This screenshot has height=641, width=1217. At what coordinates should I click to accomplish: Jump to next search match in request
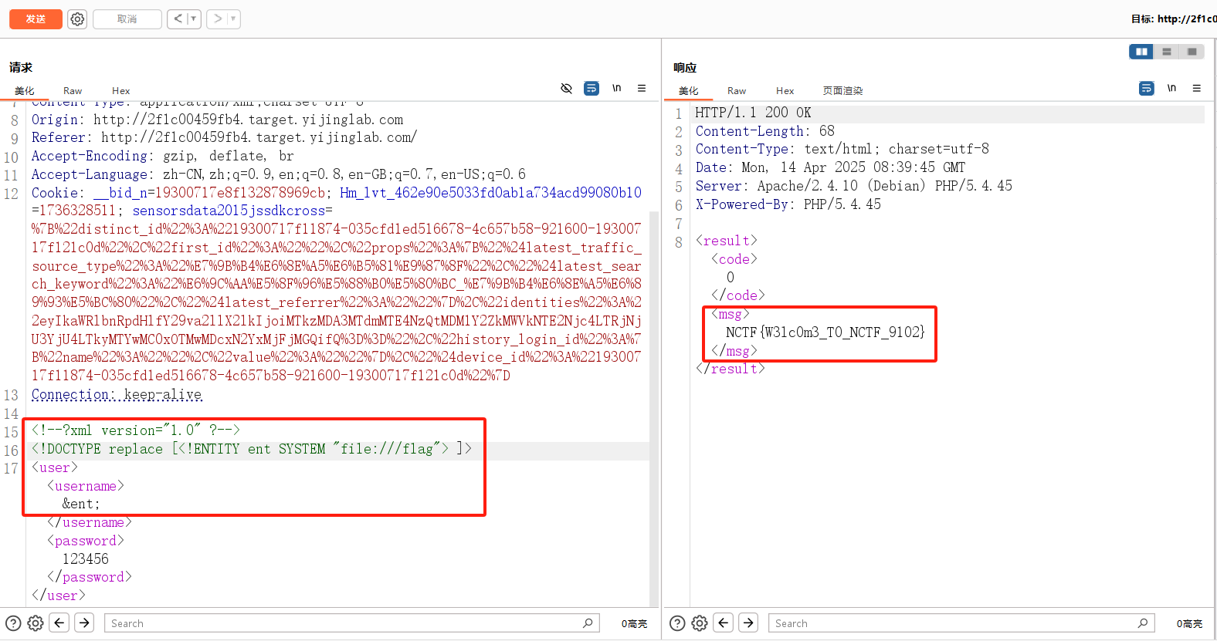(x=84, y=622)
